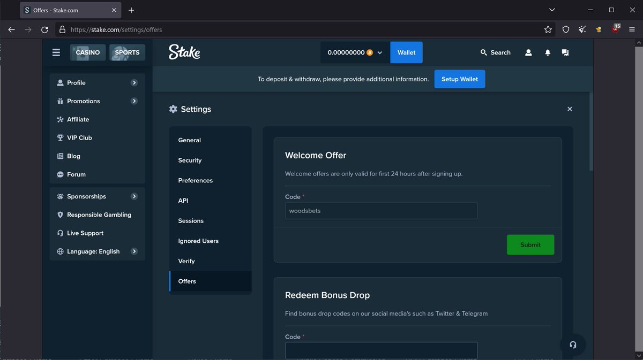Image resolution: width=643 pixels, height=360 pixels.
Task: Click the Welcome Offer code input field
Action: pos(381,211)
